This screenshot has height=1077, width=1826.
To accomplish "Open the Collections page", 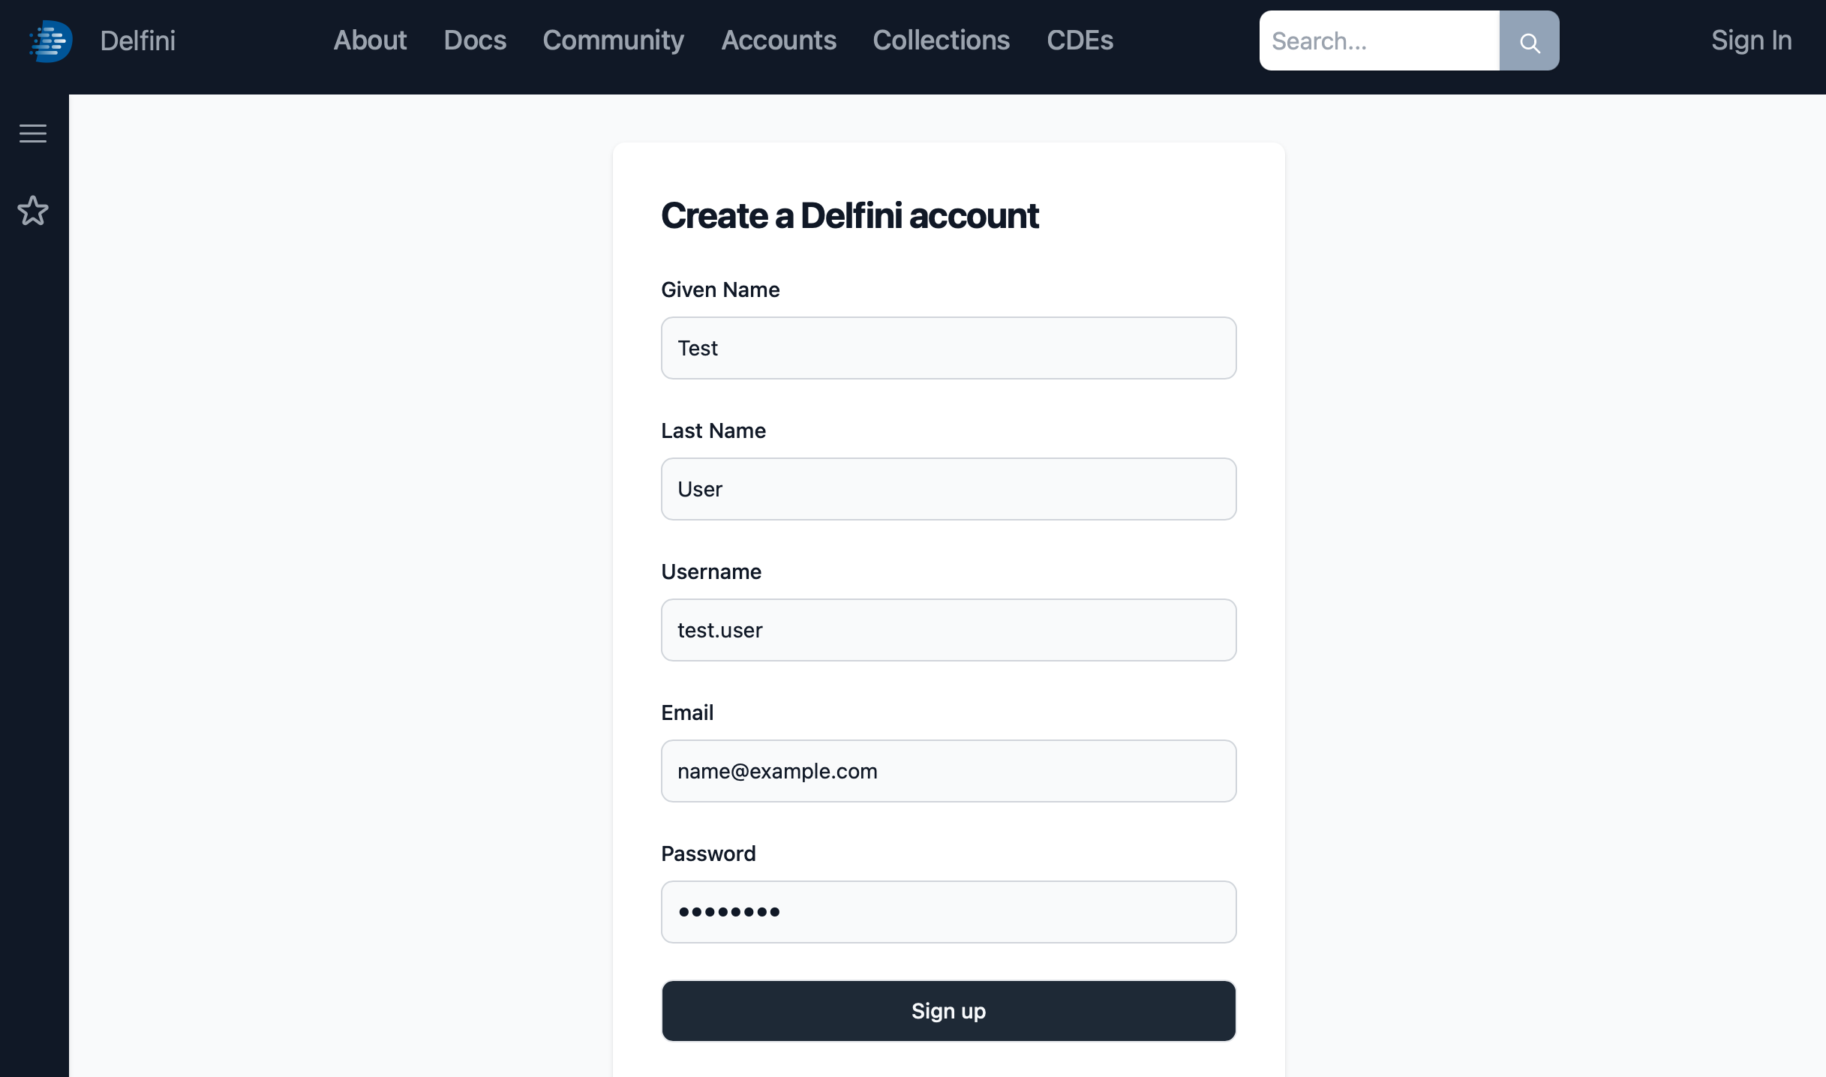I will 941,40.
